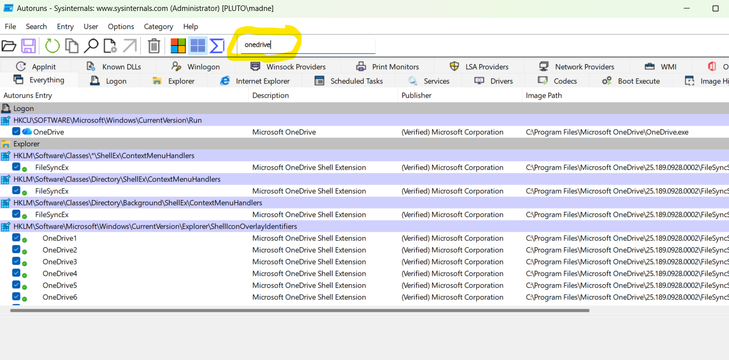The height and width of the screenshot is (360, 729).
Task: Open the Entry menu
Action: tap(65, 26)
